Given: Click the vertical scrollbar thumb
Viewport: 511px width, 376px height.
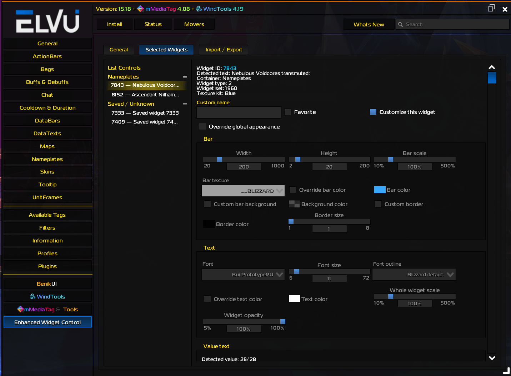Looking at the screenshot, I should pos(492,77).
